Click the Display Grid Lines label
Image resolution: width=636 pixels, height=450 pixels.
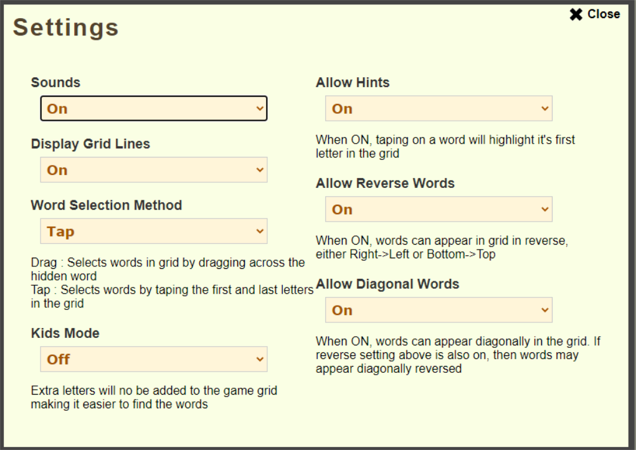pyautogui.click(x=90, y=144)
